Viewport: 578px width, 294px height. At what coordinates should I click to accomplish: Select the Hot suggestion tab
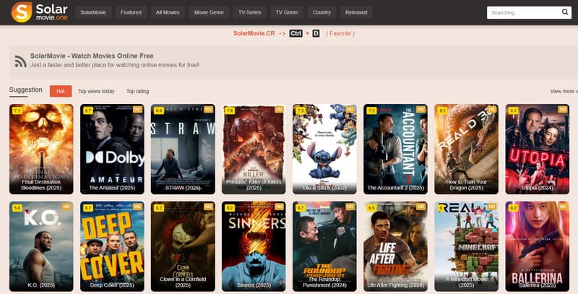click(x=61, y=91)
